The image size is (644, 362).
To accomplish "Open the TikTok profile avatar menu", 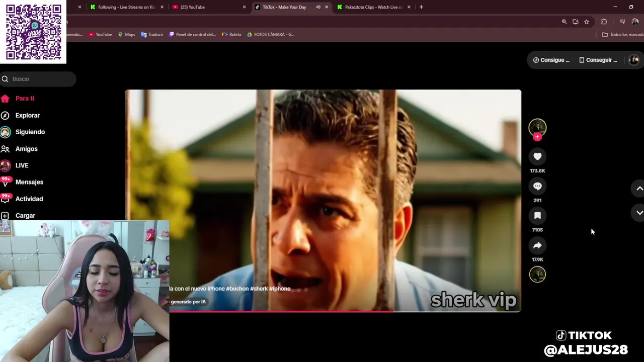I will (634, 60).
